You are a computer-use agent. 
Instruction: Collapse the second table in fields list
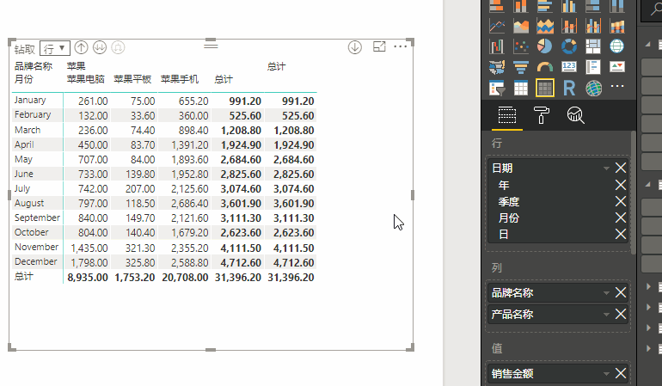pos(647,184)
